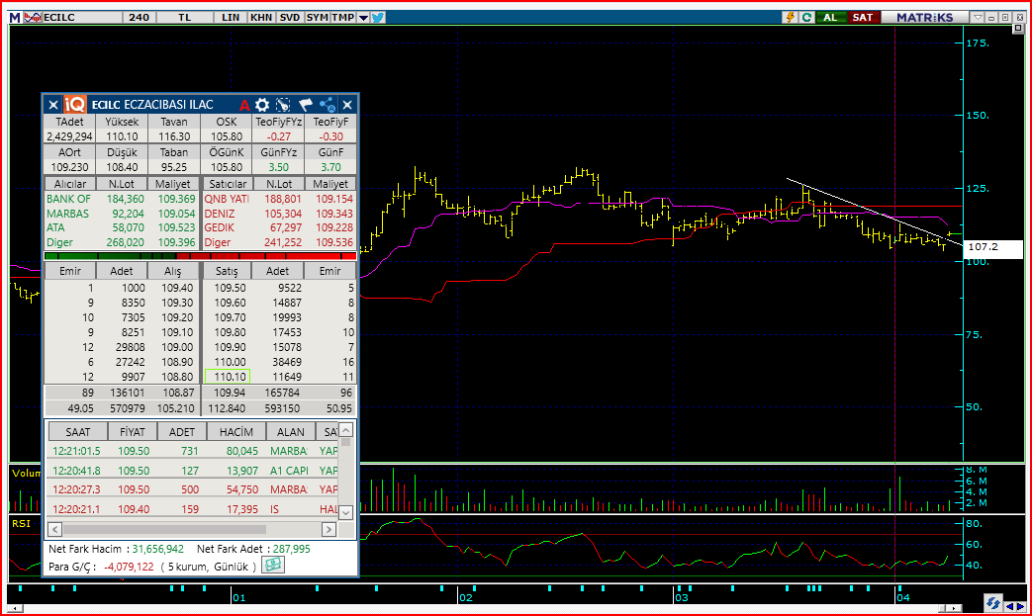Image resolution: width=1032 pixels, height=616 pixels.
Task: Click the Para G/Ç value -4,079,122
Action: pos(129,567)
